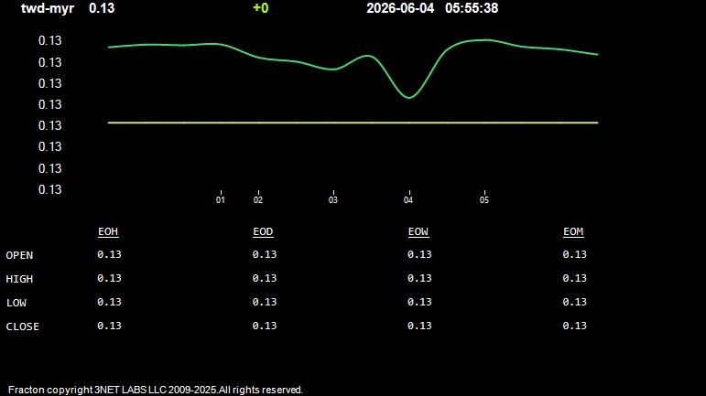The height and width of the screenshot is (396, 706).
Task: Select the 03 timeline marker
Action: tap(332, 199)
